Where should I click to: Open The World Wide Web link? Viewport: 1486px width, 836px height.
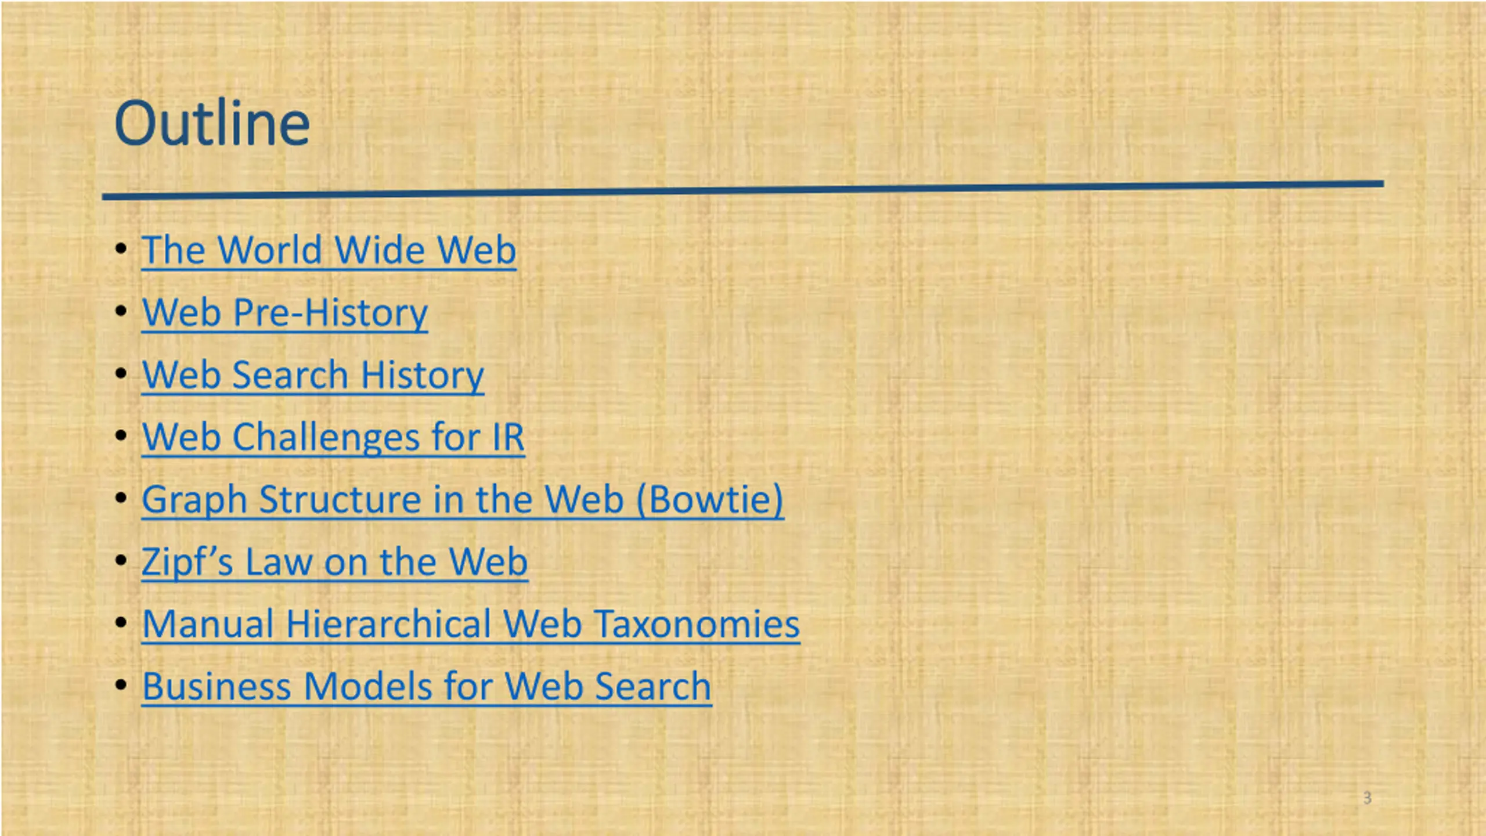329,250
